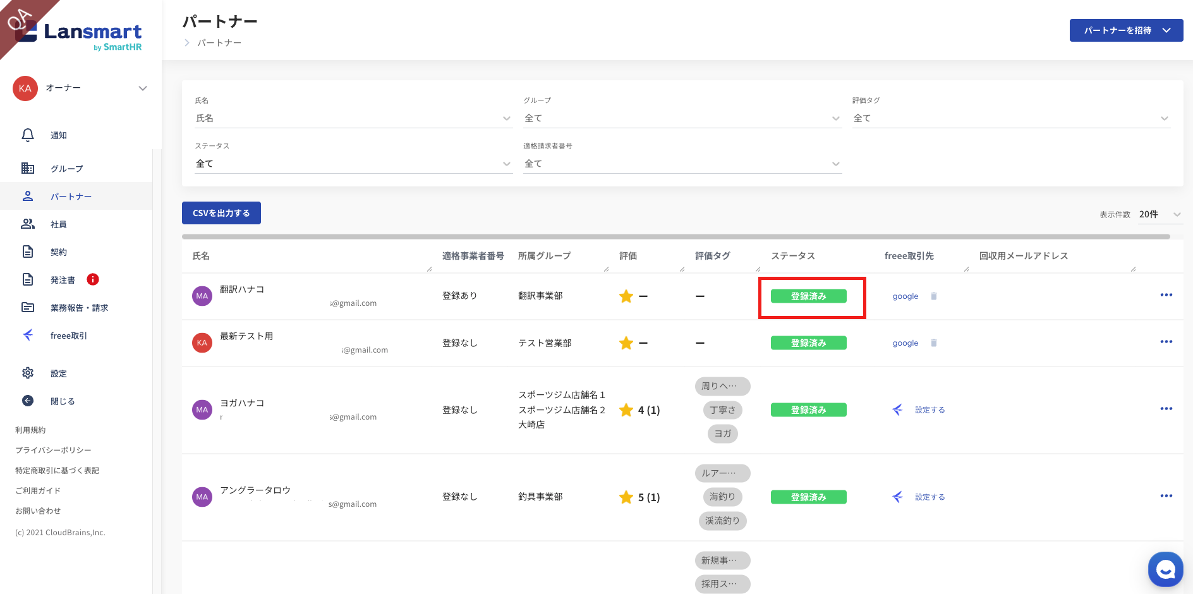Click 設定する for アングラータロウ
The image size is (1193, 594).
point(930,497)
